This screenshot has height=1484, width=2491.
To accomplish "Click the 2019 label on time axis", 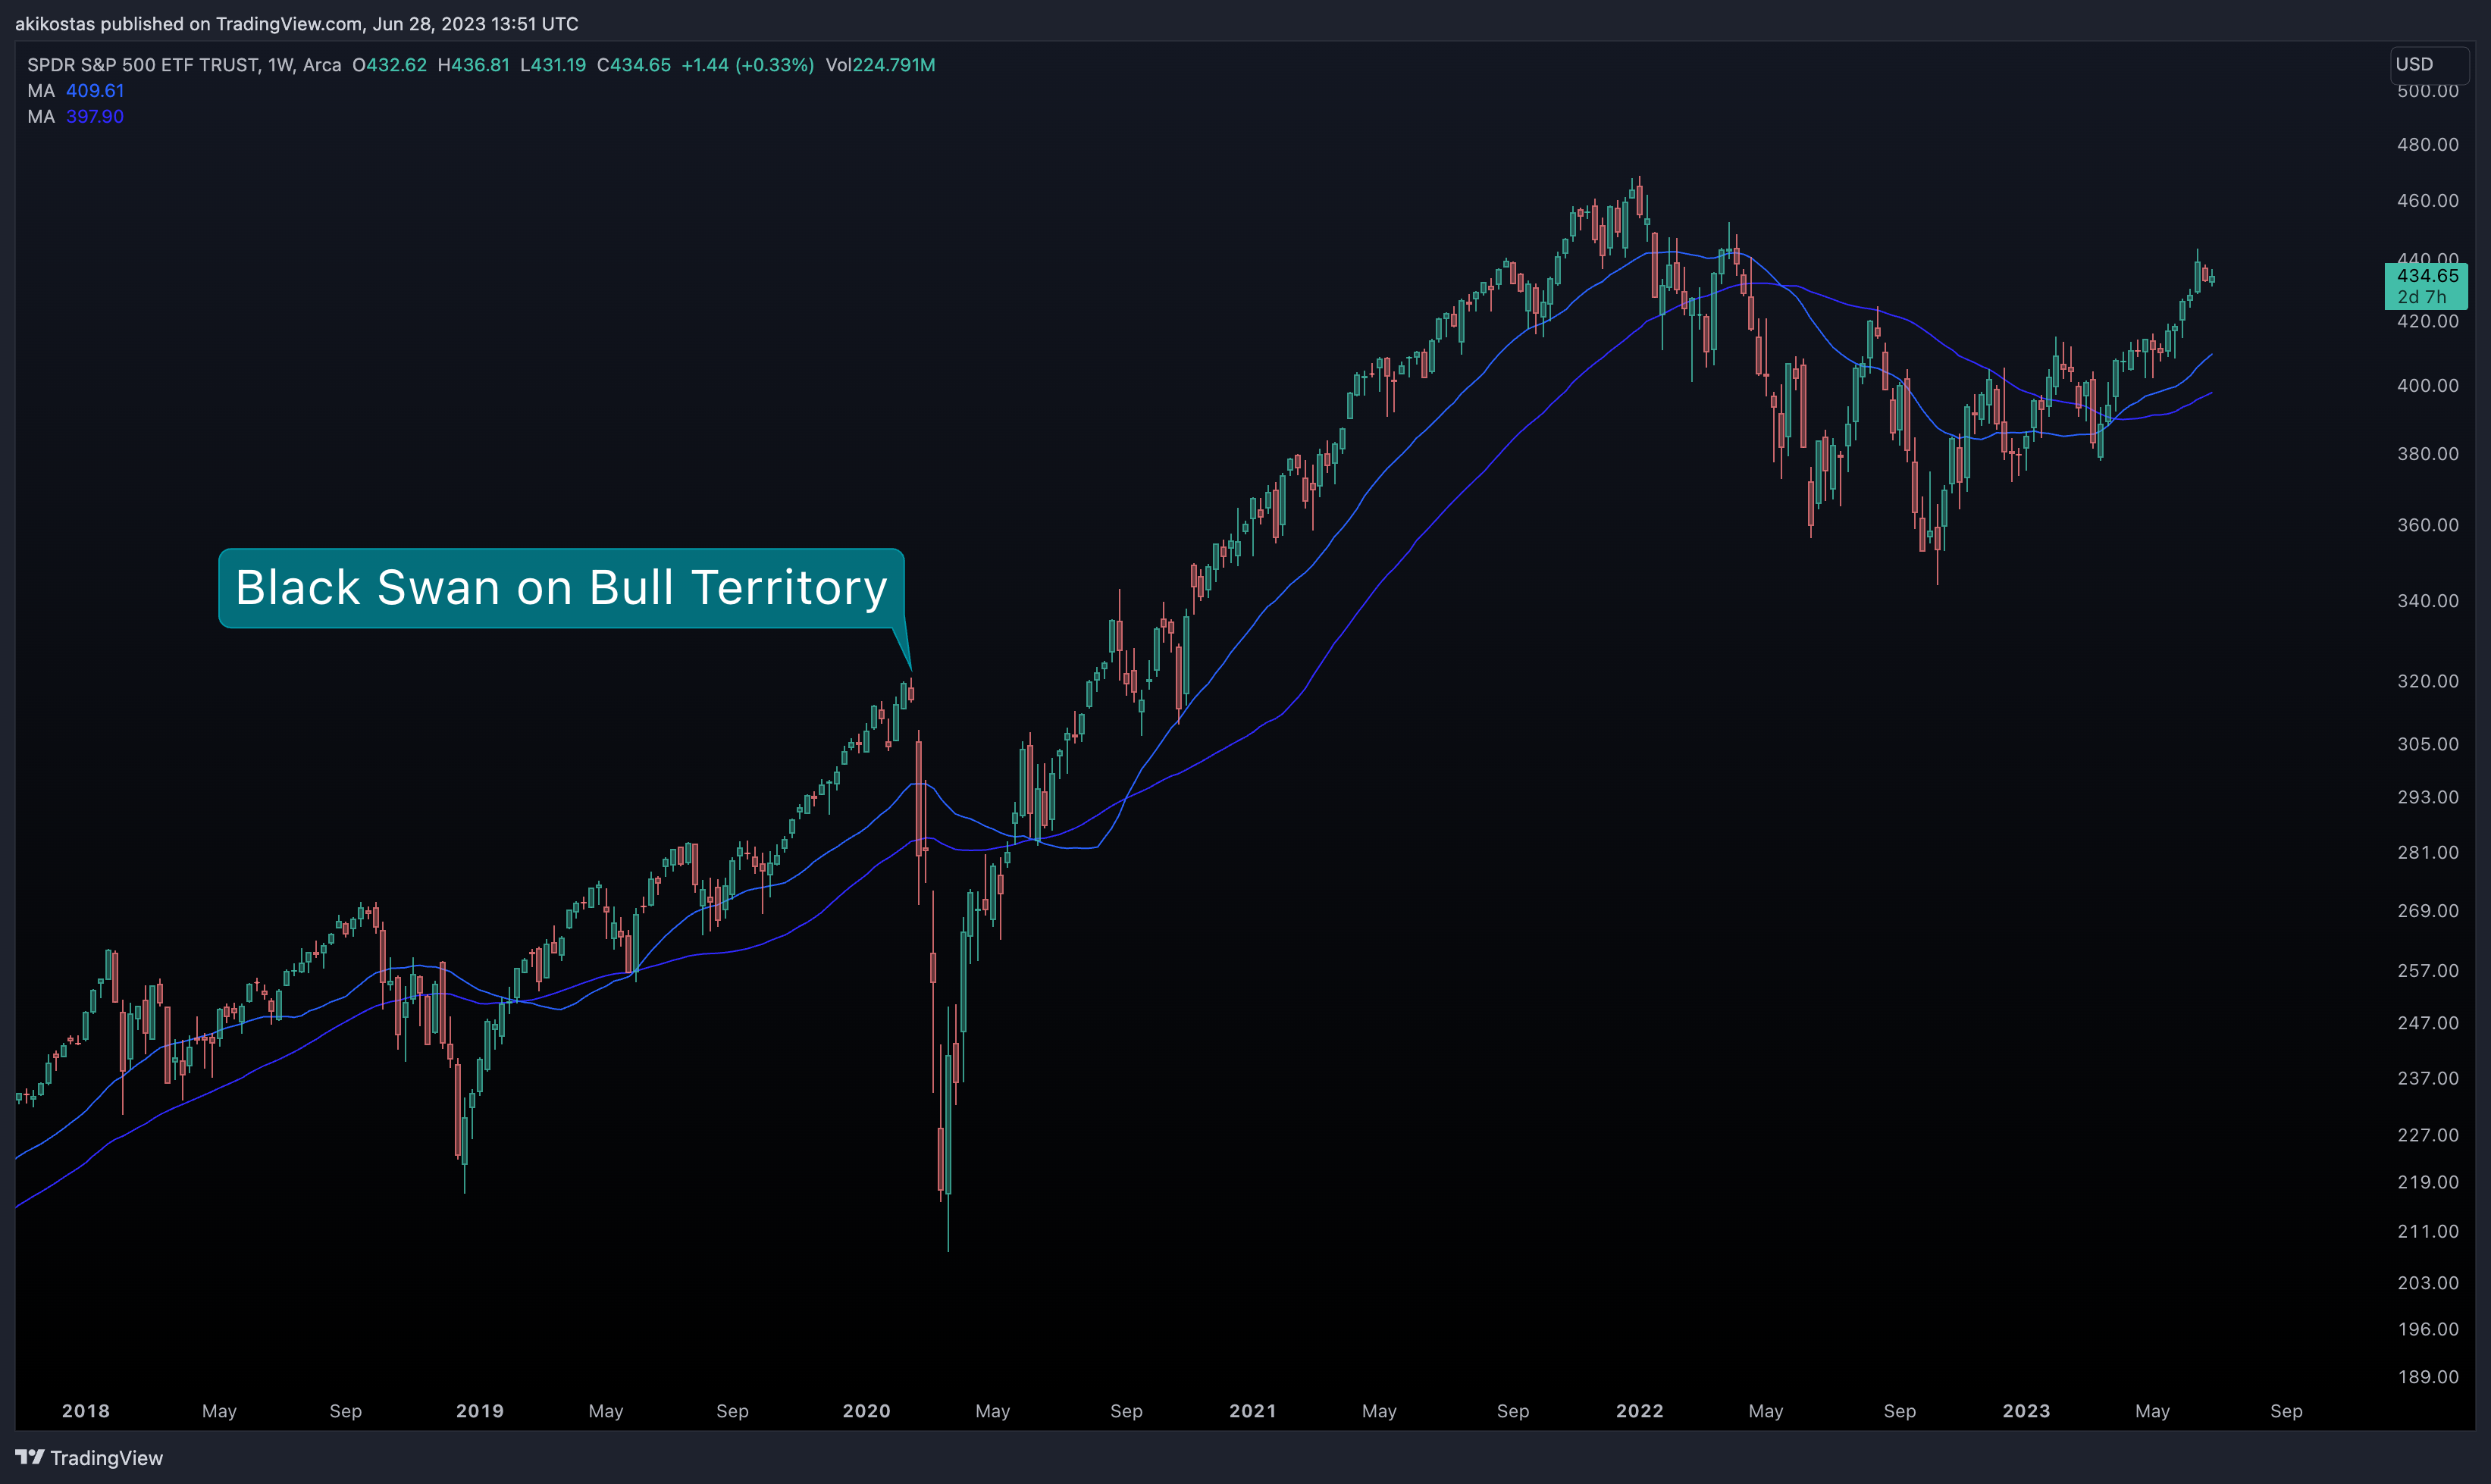I will [x=480, y=1411].
